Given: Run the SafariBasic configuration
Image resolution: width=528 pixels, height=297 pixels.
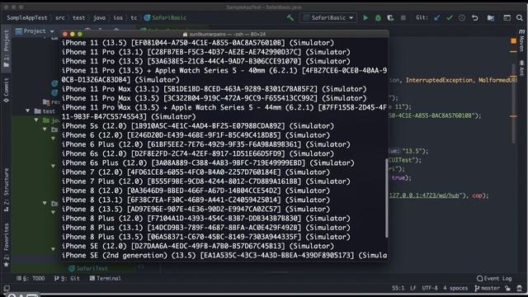Looking at the screenshot, I should pos(365,18).
